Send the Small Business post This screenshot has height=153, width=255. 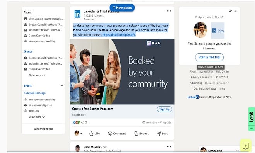163,134
